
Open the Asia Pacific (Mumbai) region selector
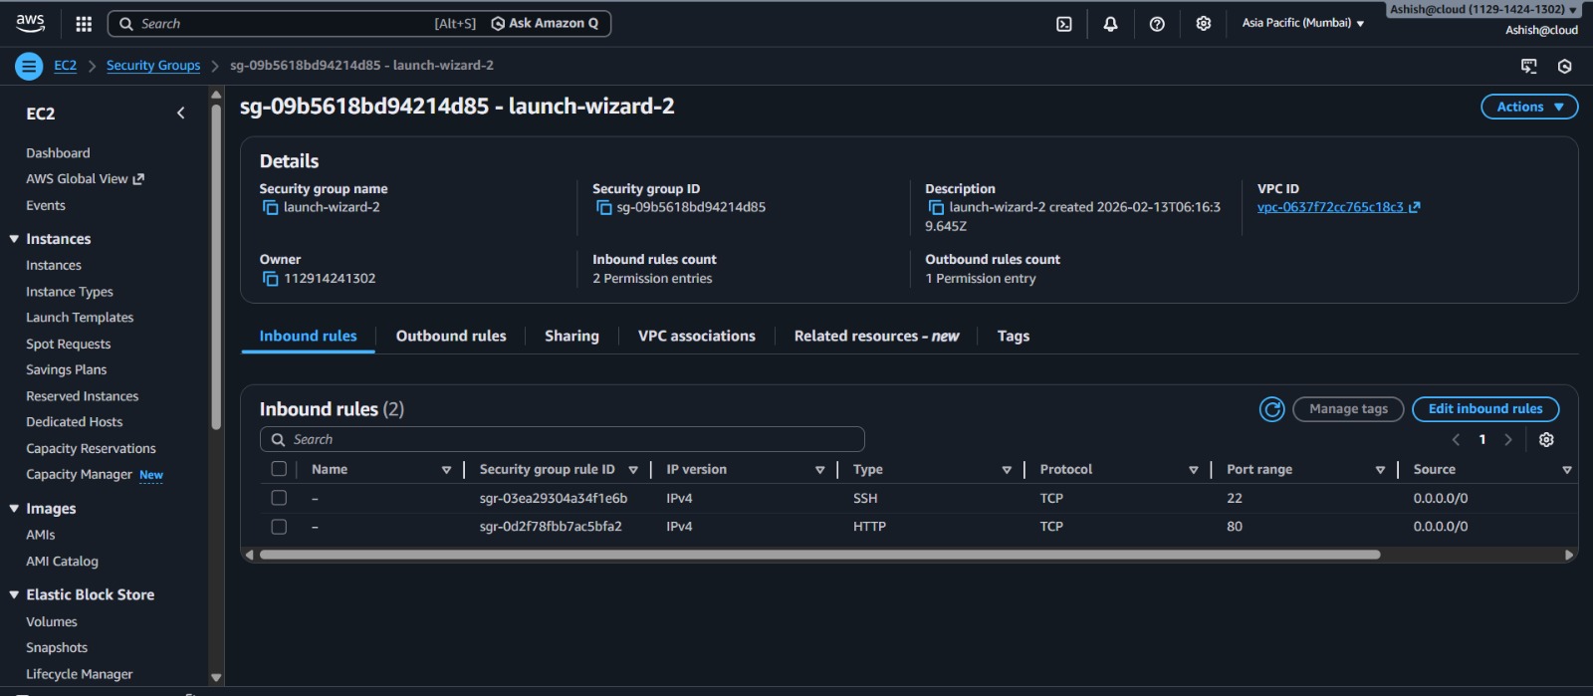click(x=1302, y=23)
